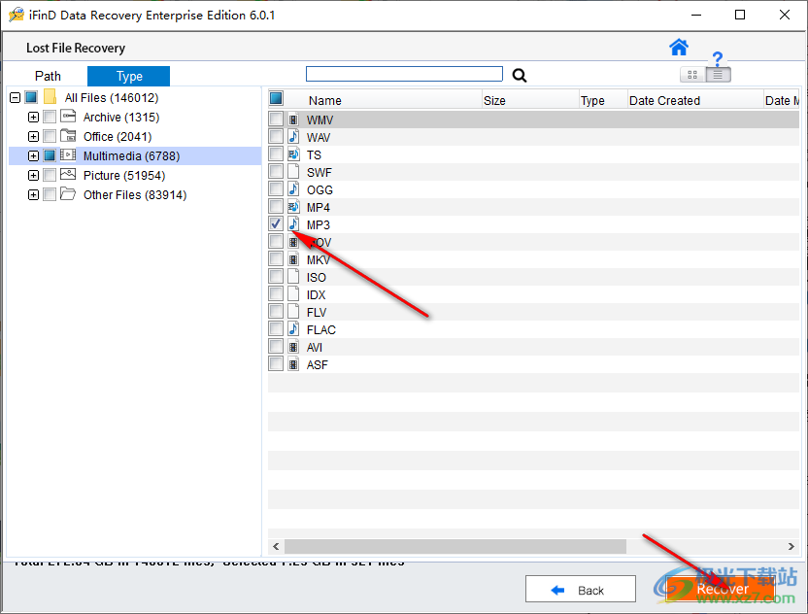
Task: Switch to the Path tab
Action: pyautogui.click(x=48, y=75)
